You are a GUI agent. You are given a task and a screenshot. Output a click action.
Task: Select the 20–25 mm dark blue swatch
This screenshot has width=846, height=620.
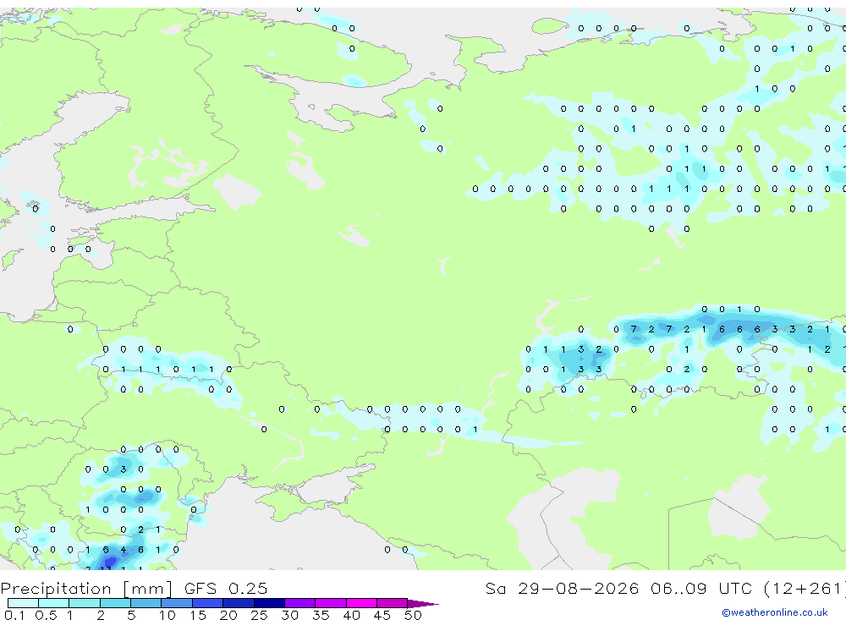click(x=239, y=603)
